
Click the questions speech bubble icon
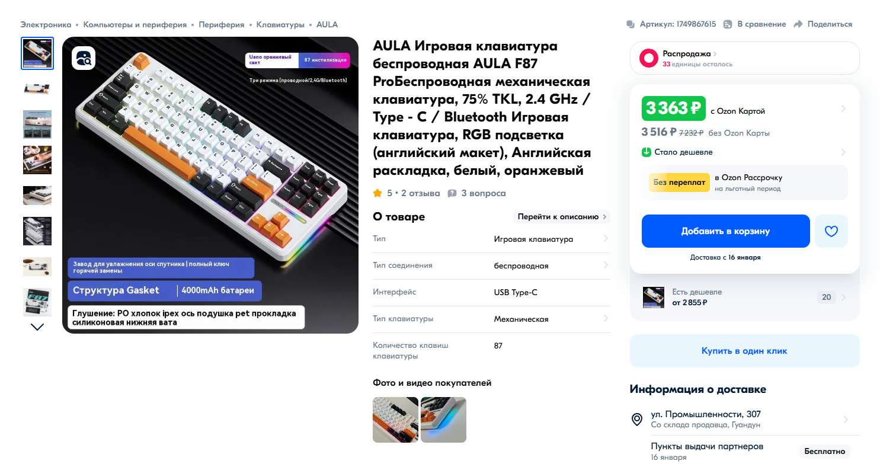452,193
